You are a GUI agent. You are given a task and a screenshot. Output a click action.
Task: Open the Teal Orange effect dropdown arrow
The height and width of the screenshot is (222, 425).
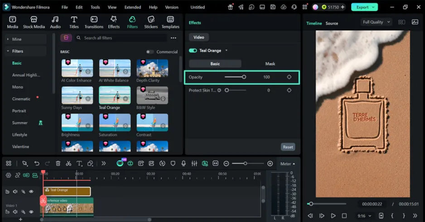click(x=227, y=51)
